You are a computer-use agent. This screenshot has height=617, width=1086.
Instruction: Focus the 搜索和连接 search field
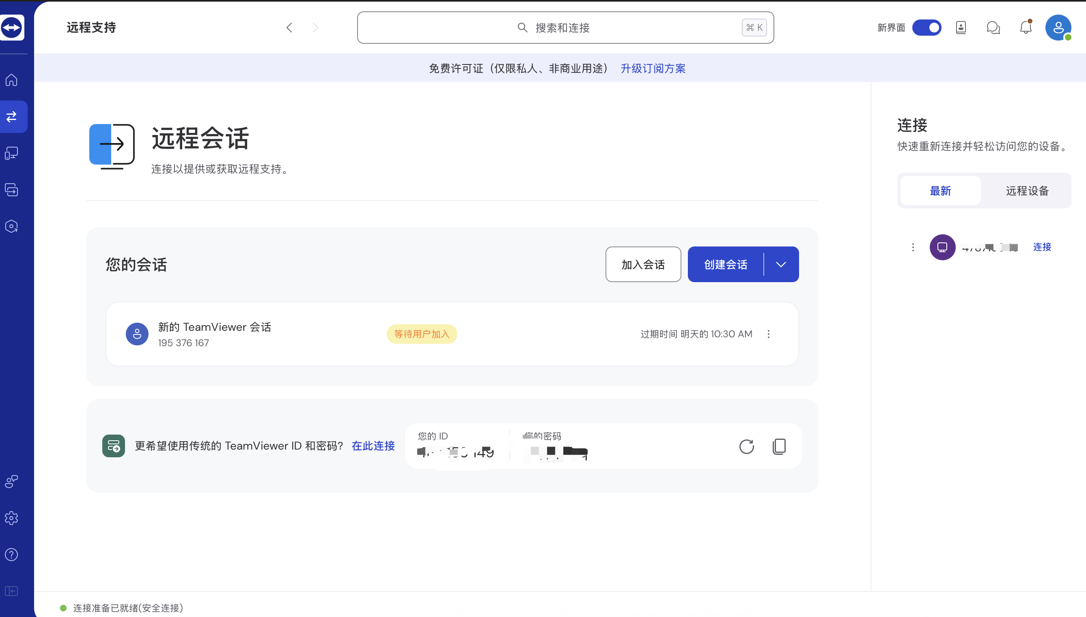565,28
